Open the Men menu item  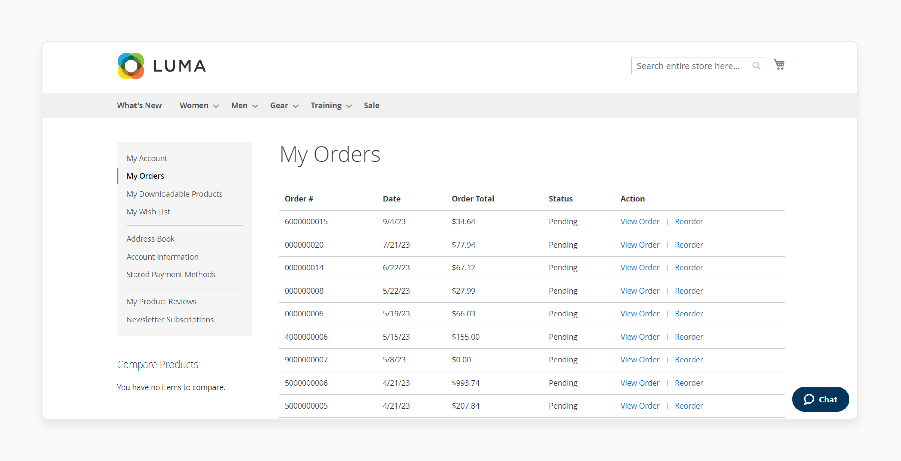click(x=239, y=106)
